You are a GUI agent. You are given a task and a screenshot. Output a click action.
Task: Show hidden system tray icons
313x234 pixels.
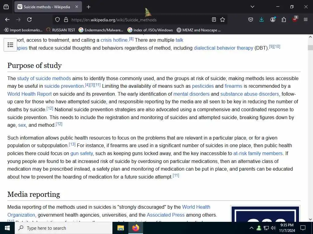click(252, 228)
